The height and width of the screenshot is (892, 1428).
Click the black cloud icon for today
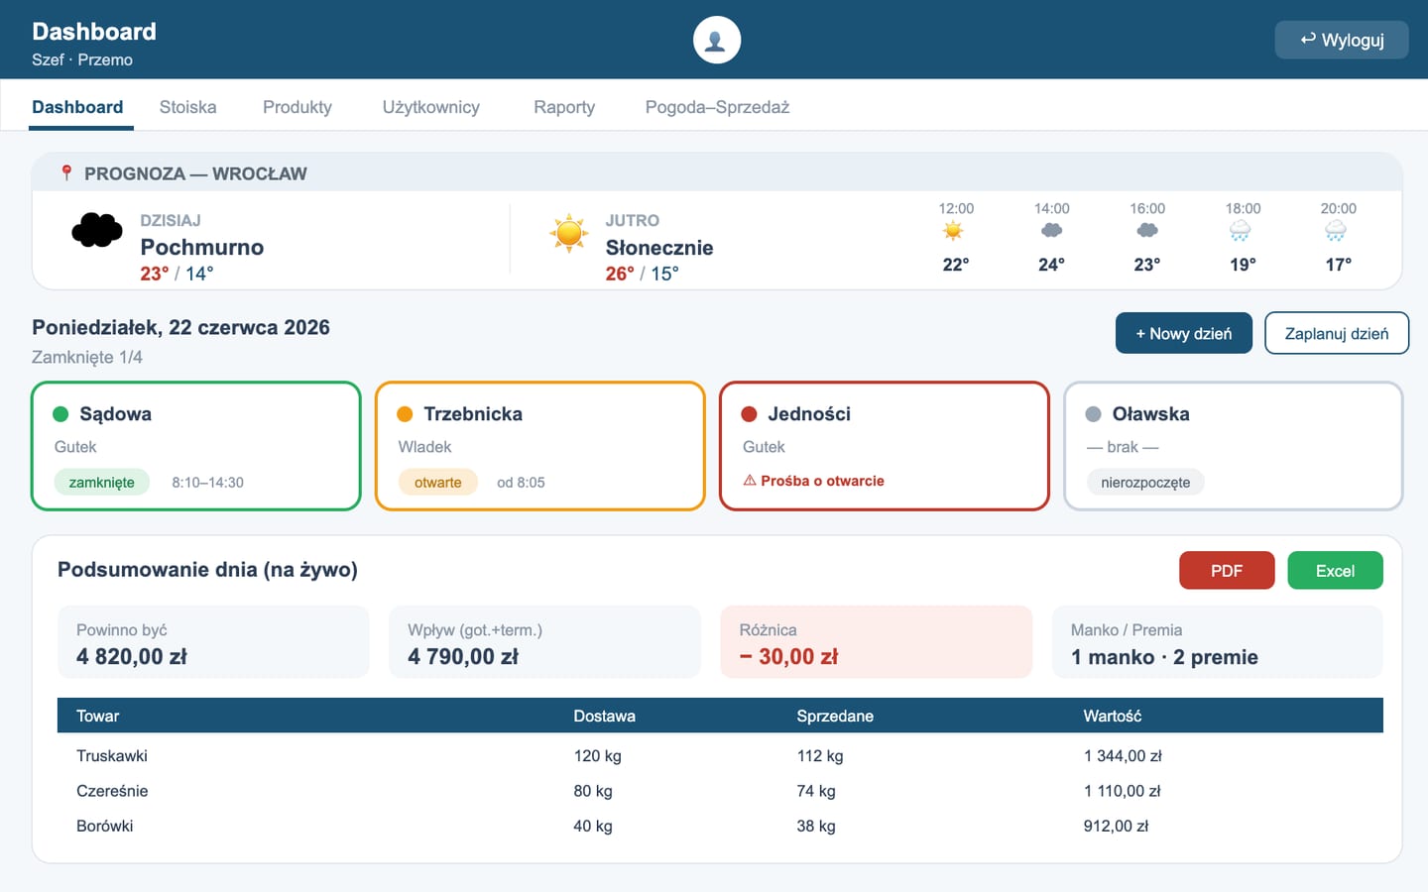pos(97,231)
